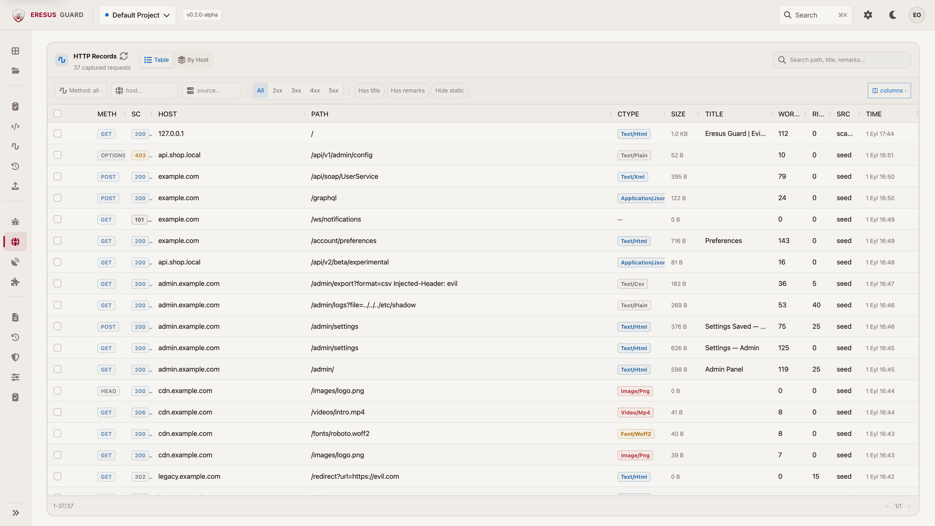
Task: Open the shield icon in sidebar
Action: pos(15,357)
